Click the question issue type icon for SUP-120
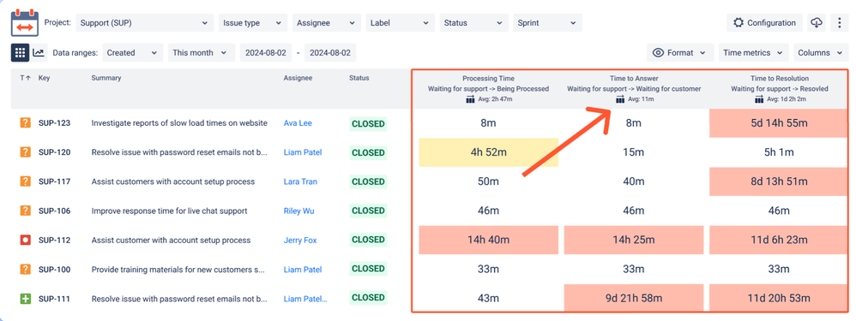 25,152
